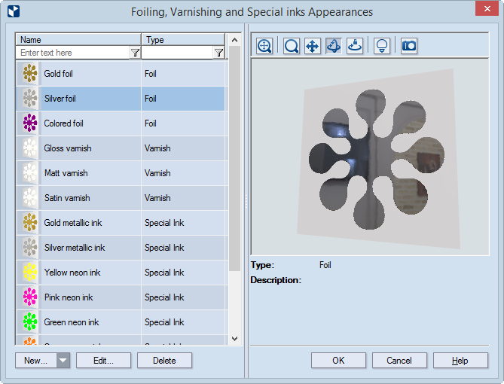This screenshot has width=504, height=384.
Task: Confirm with the OK button
Action: click(x=338, y=361)
